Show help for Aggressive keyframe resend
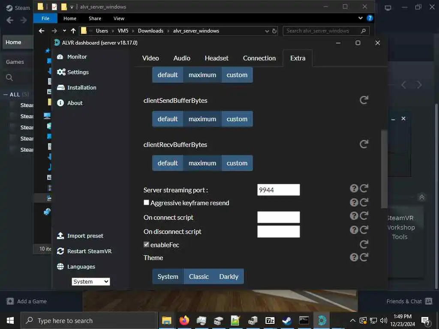 pos(354,202)
